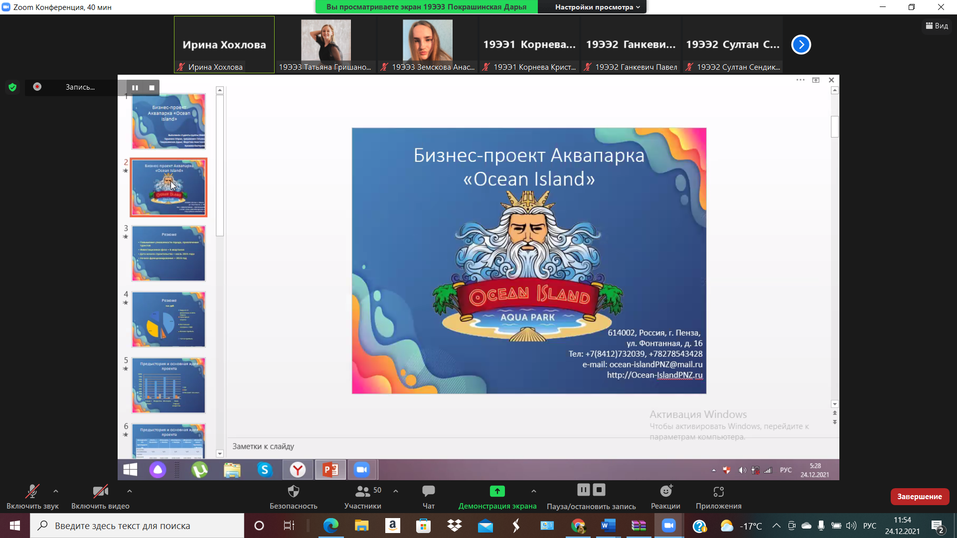This screenshot has height=538, width=957.
Task: Click the http://Ocean-IslandPNZ.ru link on slide
Action: (x=654, y=375)
